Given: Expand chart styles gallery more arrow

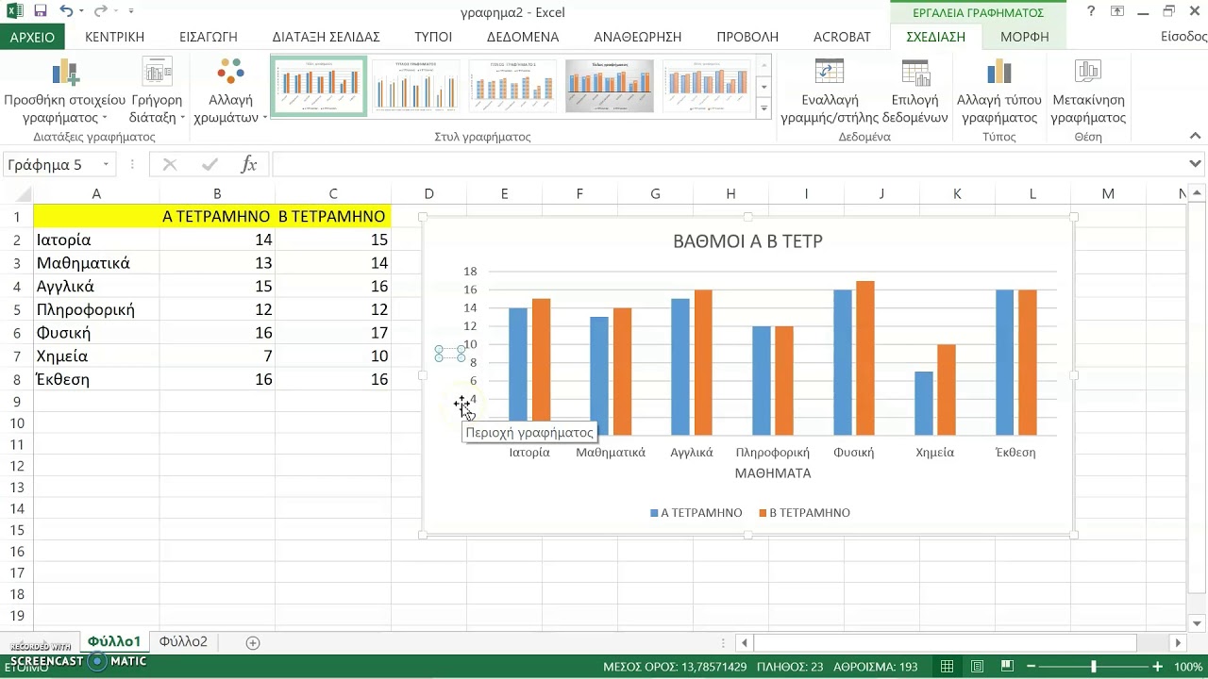Looking at the screenshot, I should pyautogui.click(x=763, y=108).
